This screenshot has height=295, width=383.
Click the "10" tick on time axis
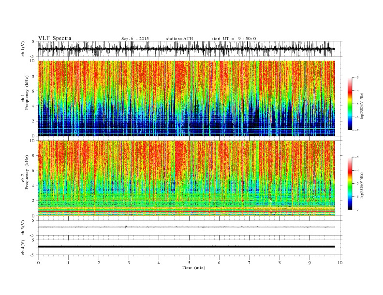click(x=340, y=263)
